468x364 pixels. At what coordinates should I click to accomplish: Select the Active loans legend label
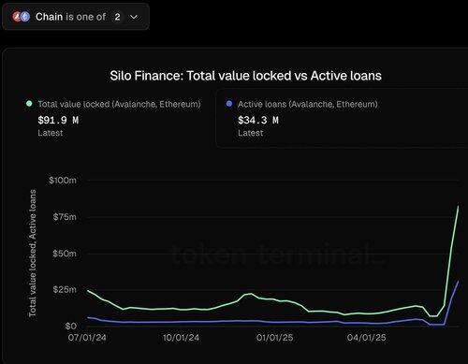(x=308, y=104)
